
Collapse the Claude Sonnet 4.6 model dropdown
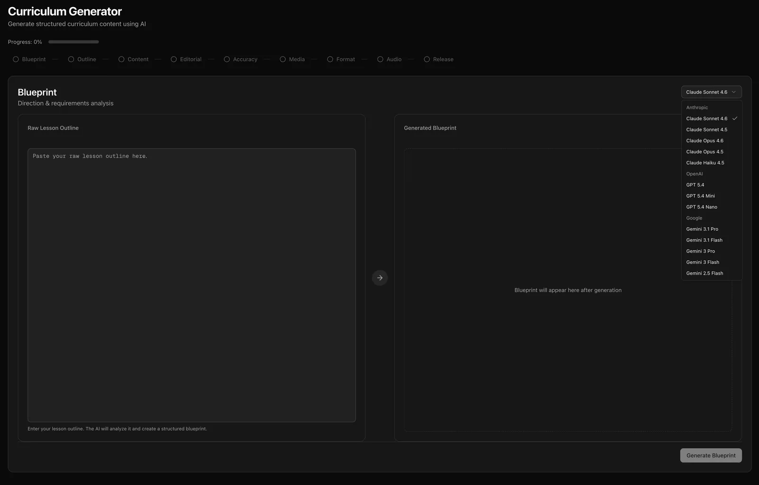711,92
